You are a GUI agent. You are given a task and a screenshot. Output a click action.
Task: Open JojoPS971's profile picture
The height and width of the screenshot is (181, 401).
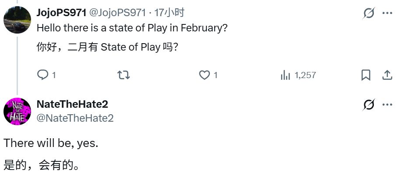(17, 20)
